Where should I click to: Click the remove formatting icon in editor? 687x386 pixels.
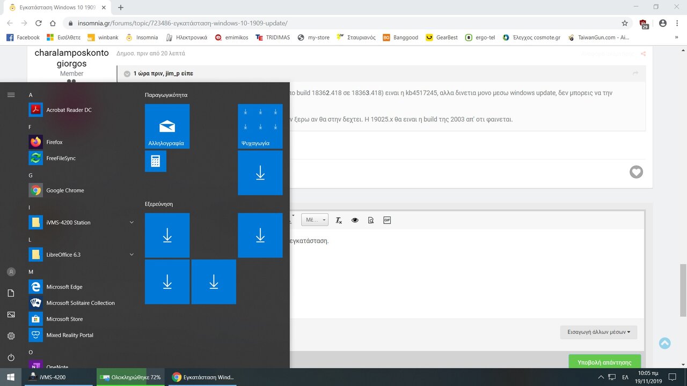point(339,220)
